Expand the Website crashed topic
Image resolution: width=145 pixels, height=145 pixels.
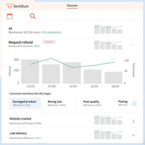[x=133, y=121]
